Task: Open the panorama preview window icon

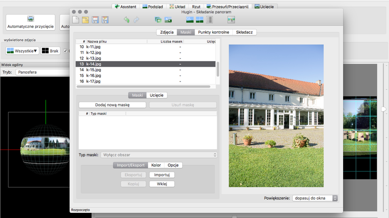Action: (x=200, y=20)
